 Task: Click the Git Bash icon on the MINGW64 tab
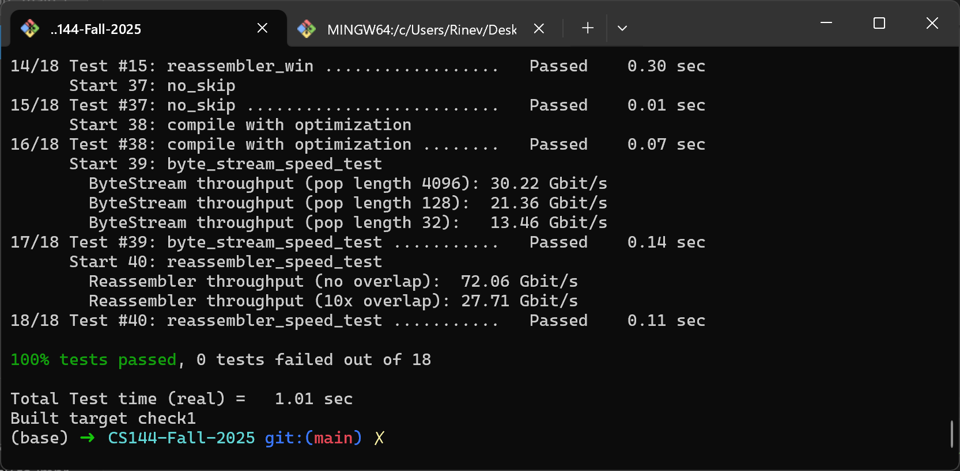307,29
